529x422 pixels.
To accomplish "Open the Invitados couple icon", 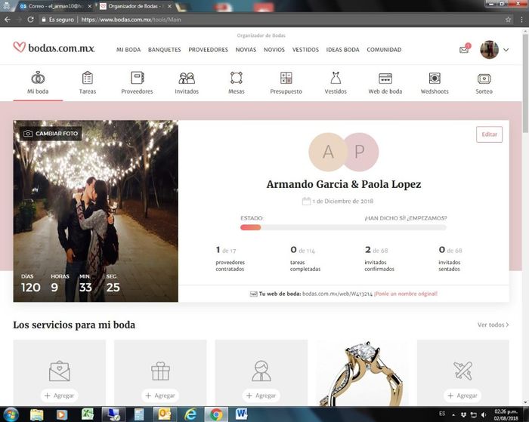I will [x=187, y=78].
